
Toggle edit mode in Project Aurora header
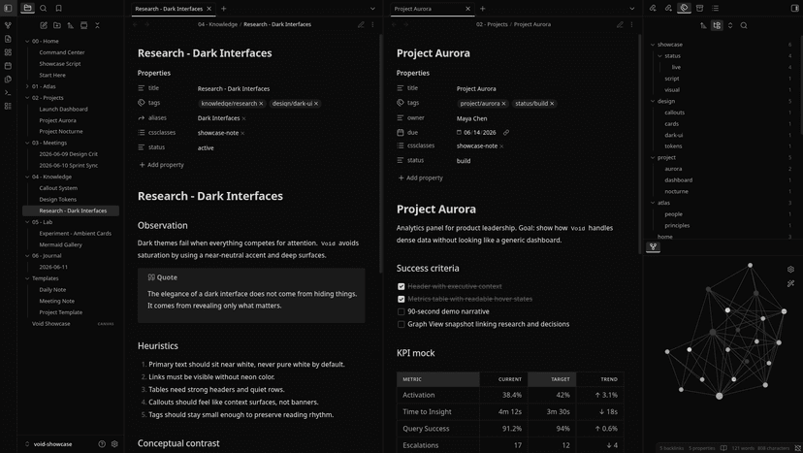click(x=620, y=24)
